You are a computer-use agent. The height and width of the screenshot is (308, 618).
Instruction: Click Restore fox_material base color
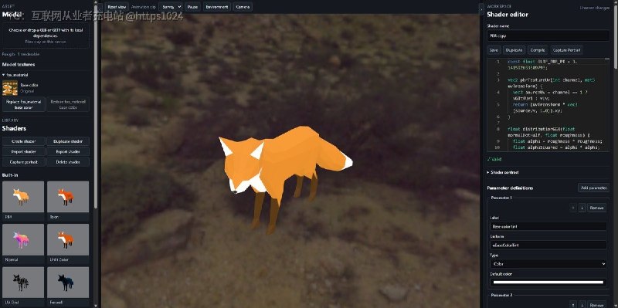tap(68, 104)
